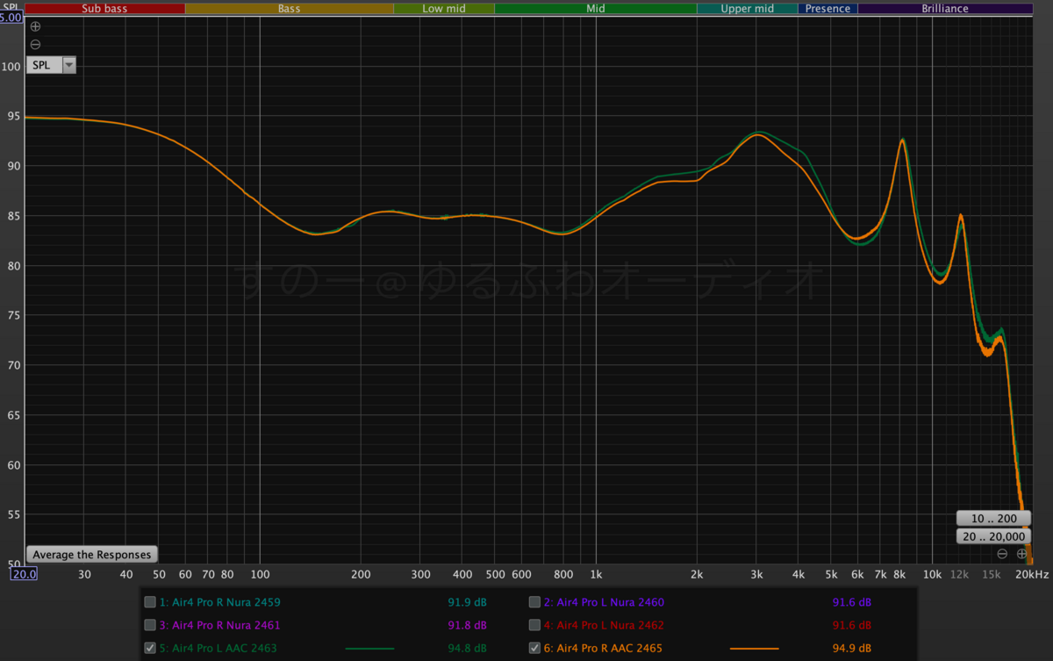Zoom in horizontal axis plus icon
Viewport: 1053px width, 661px height.
pyautogui.click(x=1021, y=554)
